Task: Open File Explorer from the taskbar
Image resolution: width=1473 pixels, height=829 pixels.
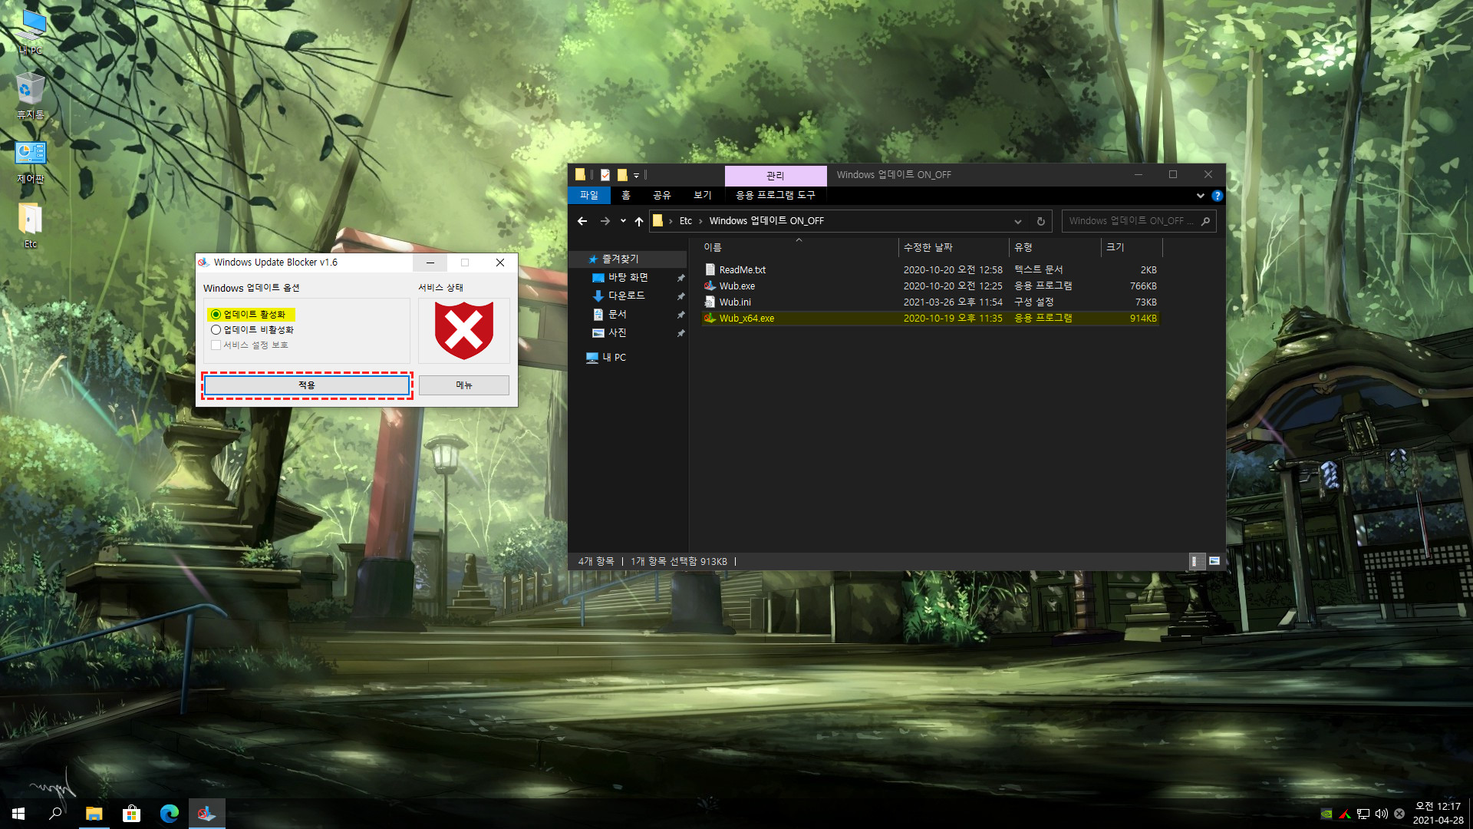Action: coord(94,814)
